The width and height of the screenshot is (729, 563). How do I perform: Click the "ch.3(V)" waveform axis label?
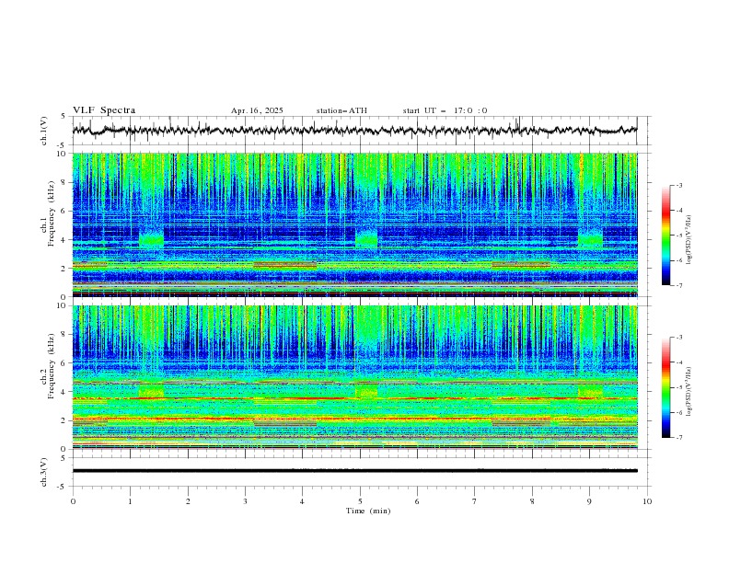click(x=44, y=472)
